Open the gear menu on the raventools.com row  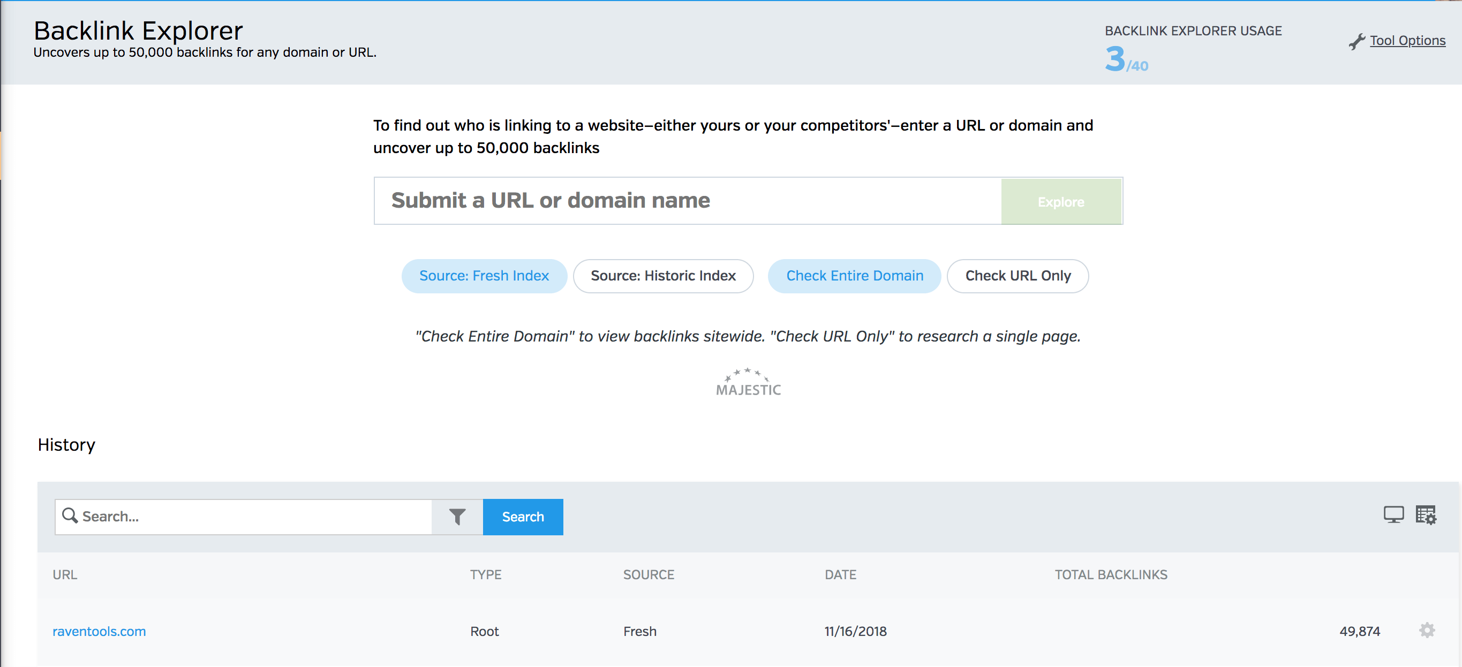click(1426, 631)
